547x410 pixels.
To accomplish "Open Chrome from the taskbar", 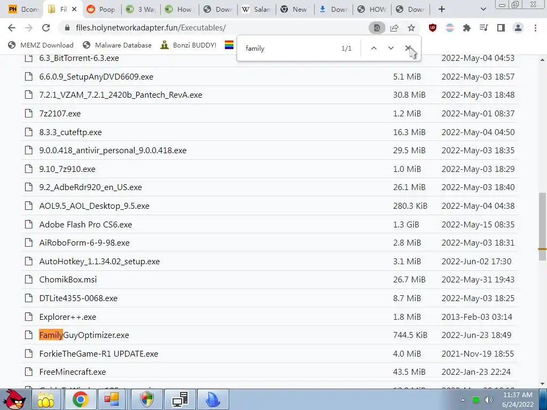I will 80,399.
